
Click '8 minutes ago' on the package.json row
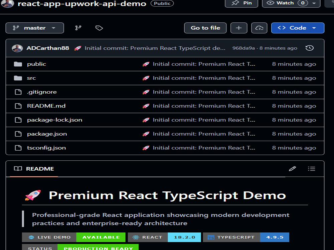tap(294, 134)
